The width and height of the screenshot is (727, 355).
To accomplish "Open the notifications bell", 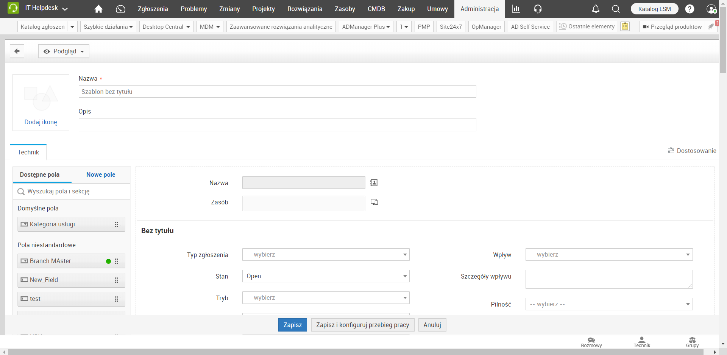I will click(x=596, y=9).
